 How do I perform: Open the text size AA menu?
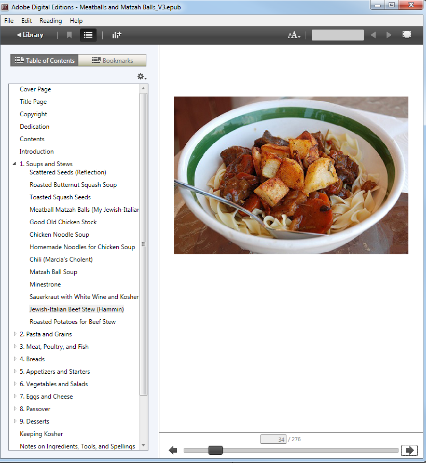(294, 35)
